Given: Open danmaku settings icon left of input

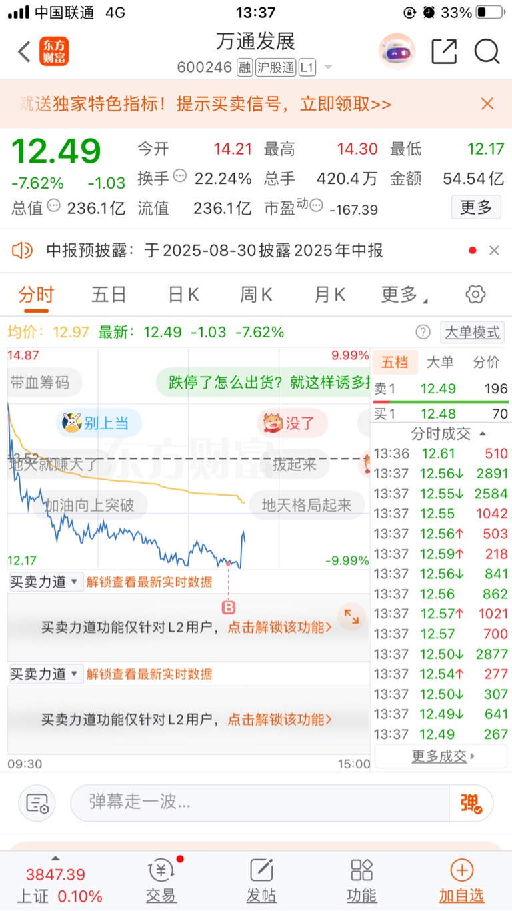Looking at the screenshot, I should coord(37,802).
